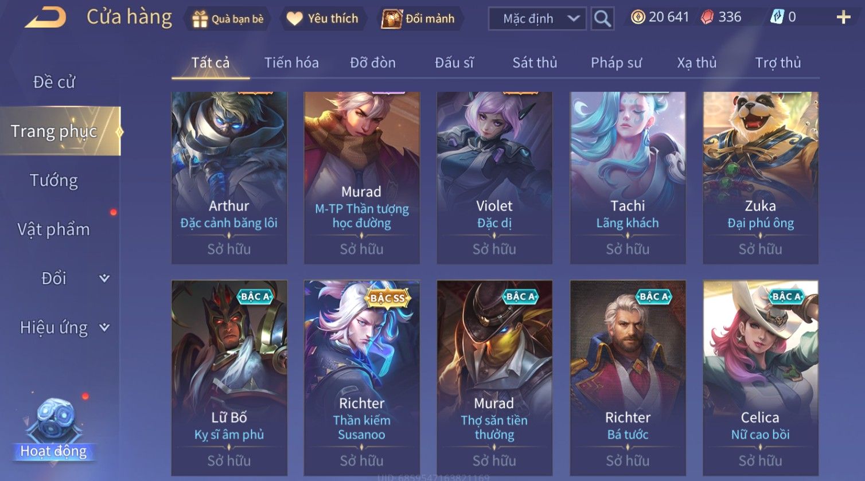Select the Đề cử sidebar item
865x481 pixels.
point(54,82)
